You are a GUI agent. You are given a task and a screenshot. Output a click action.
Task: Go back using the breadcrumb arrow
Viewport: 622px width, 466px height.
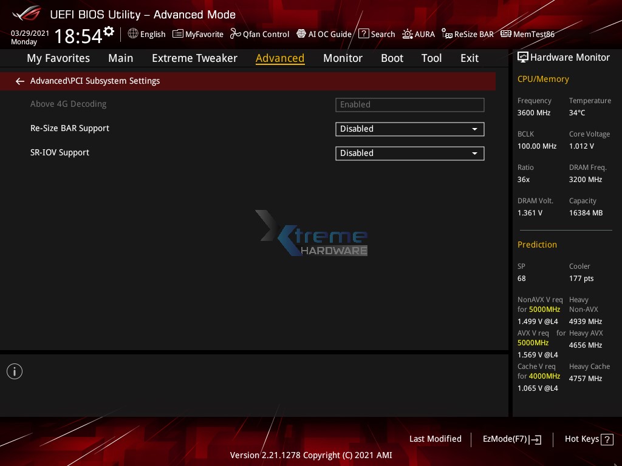click(x=19, y=81)
